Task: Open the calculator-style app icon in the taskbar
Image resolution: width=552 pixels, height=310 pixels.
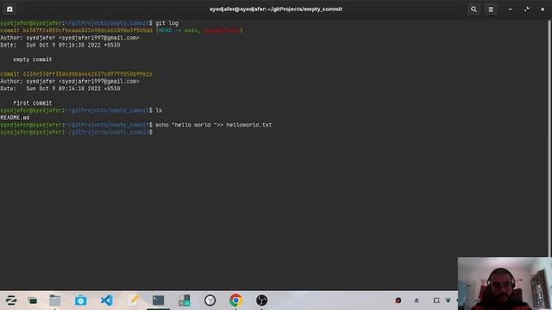Action: click(x=184, y=301)
